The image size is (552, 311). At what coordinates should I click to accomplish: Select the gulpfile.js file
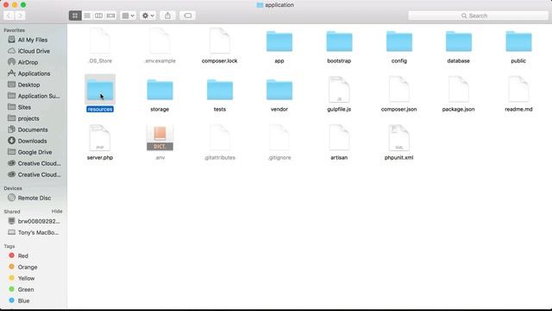click(339, 94)
